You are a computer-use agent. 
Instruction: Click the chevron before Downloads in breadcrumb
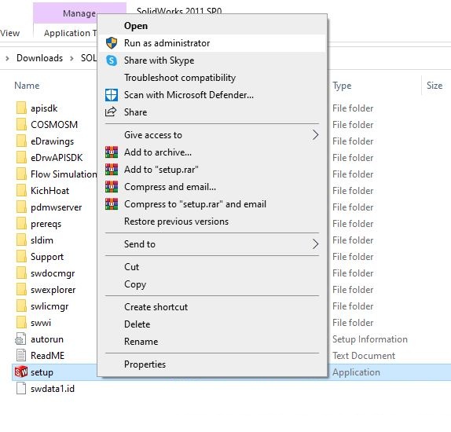coord(7,58)
